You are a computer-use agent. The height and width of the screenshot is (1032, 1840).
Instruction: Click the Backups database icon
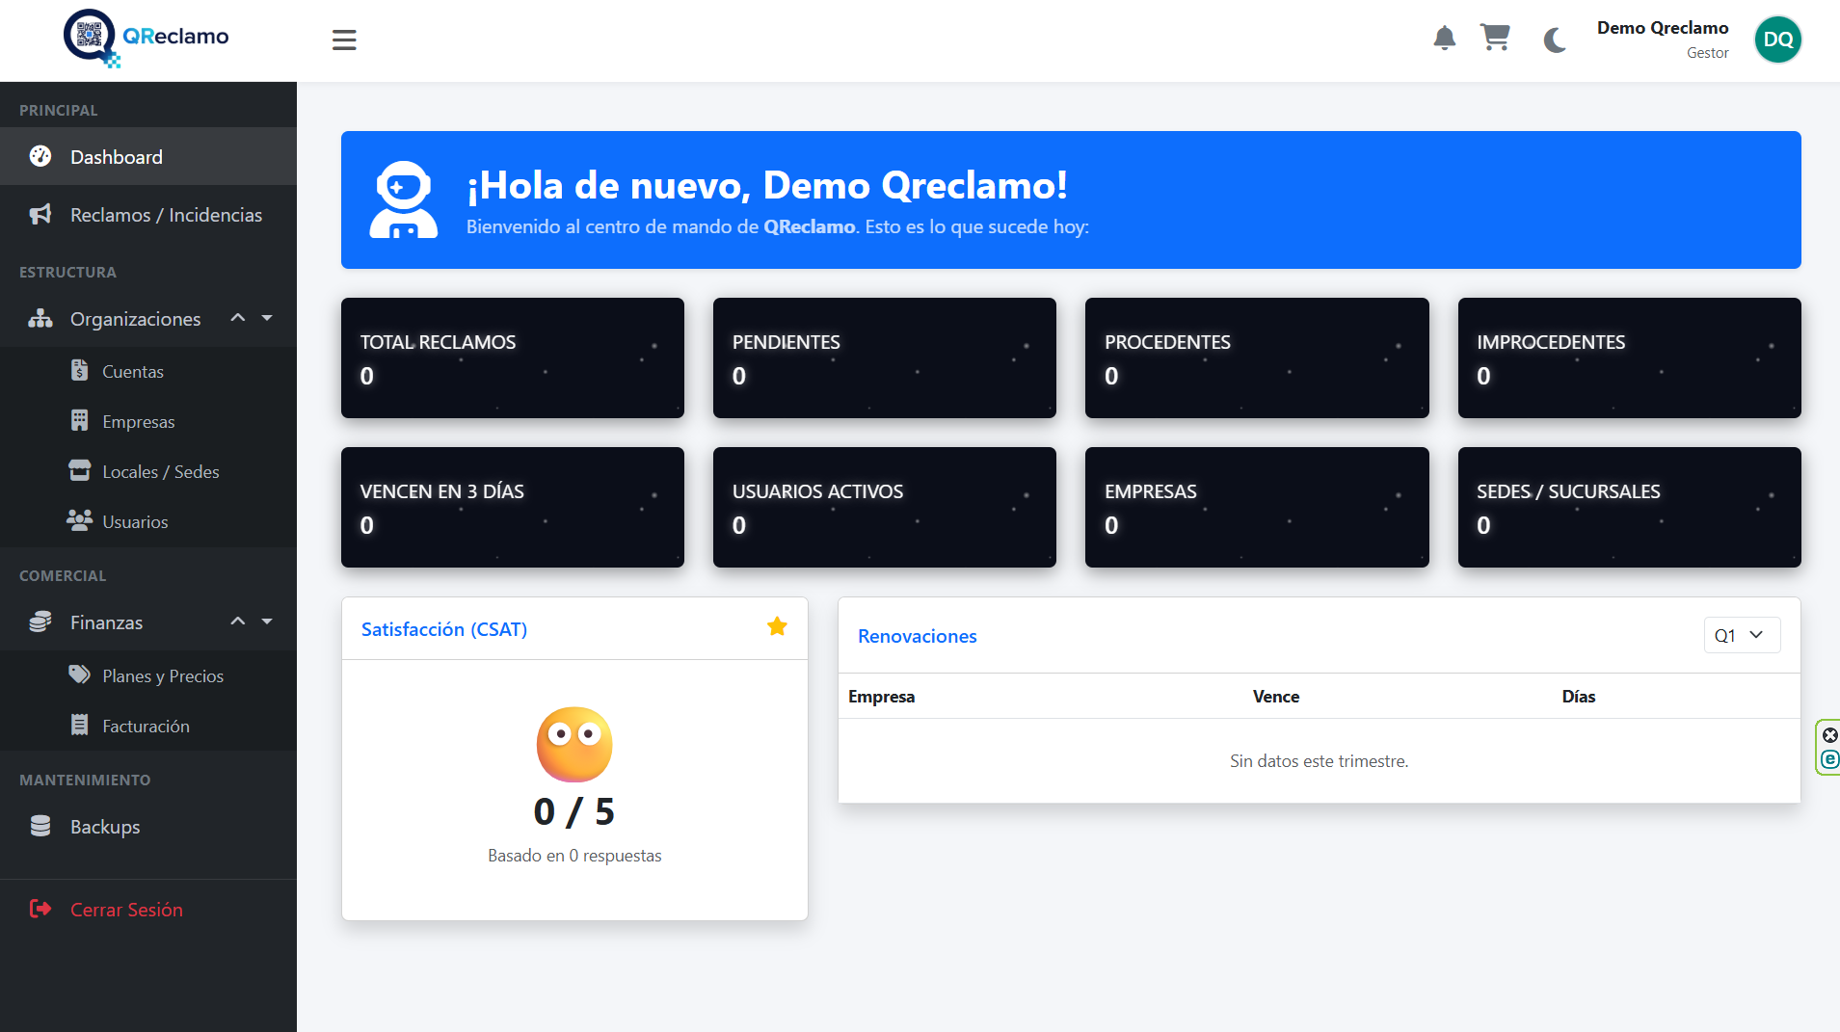40,826
